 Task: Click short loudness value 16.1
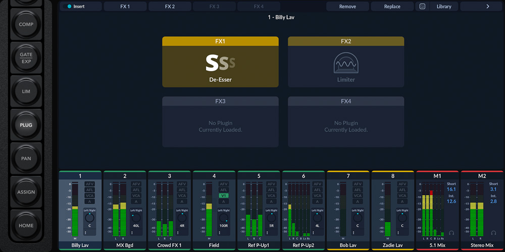point(451,190)
